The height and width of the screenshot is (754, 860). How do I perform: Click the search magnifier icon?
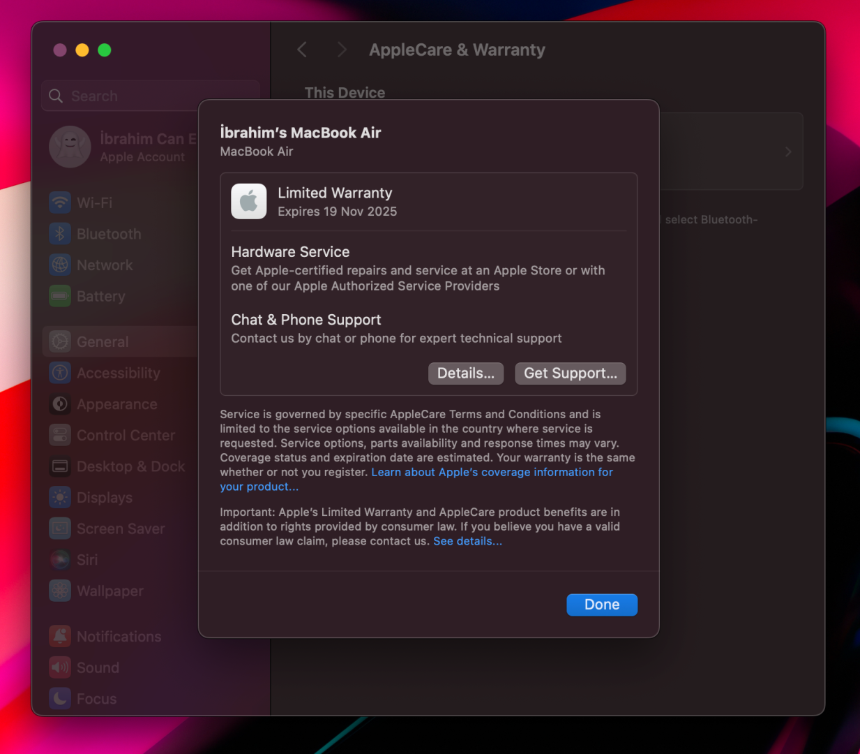(x=56, y=96)
